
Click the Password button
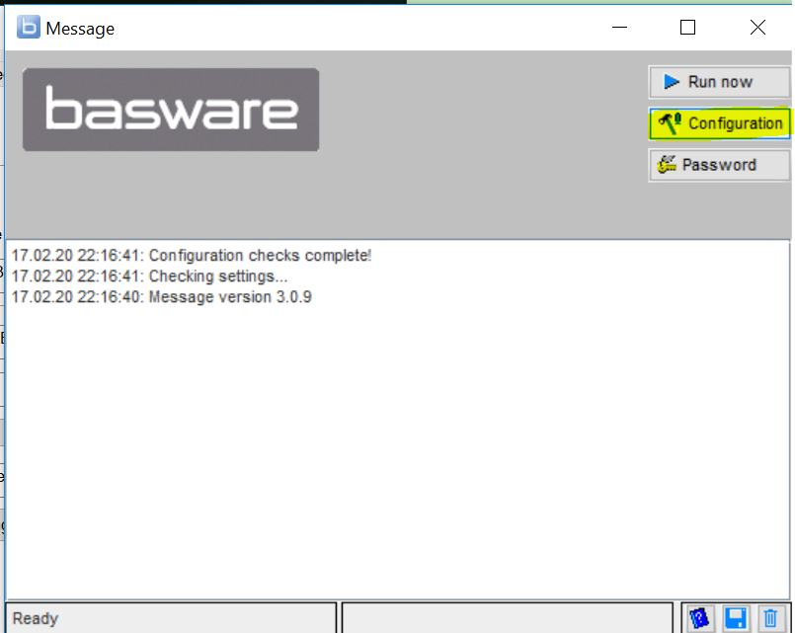click(x=719, y=165)
